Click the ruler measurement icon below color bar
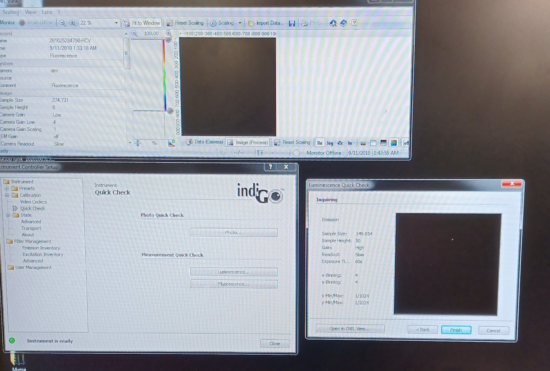This screenshot has height=371, width=550. point(171,143)
